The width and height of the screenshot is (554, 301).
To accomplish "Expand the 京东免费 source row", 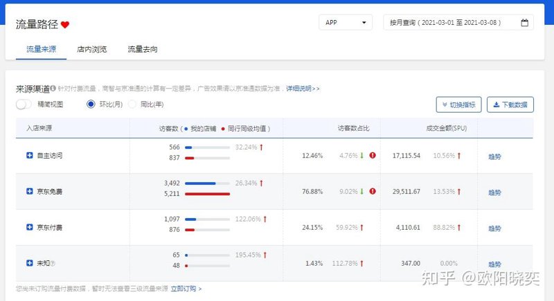I will coord(30,191).
